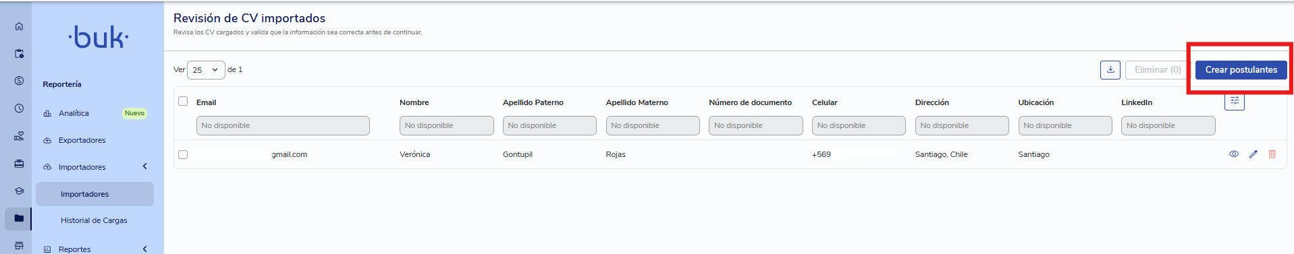
Task: Open the clock attendance icon
Action: (19, 108)
